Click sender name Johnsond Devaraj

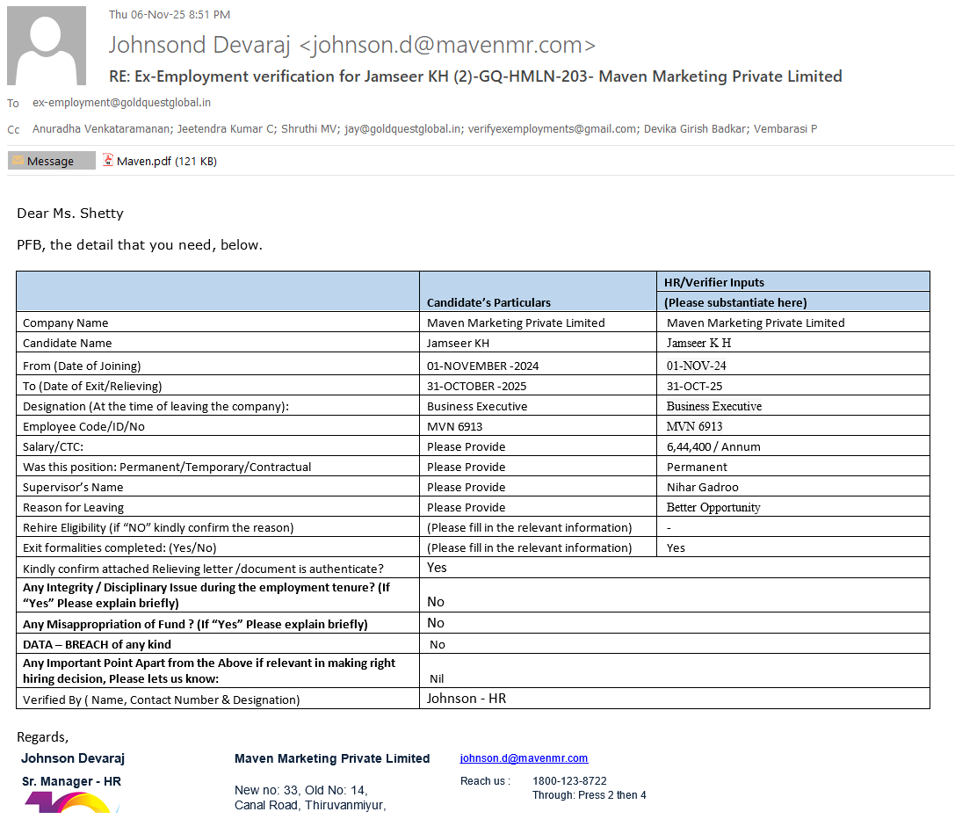click(199, 45)
